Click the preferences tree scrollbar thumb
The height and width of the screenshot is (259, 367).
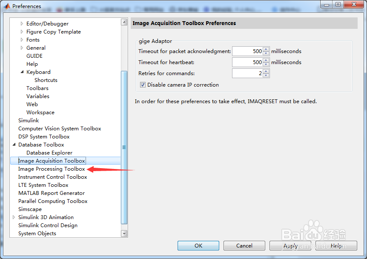click(124, 147)
